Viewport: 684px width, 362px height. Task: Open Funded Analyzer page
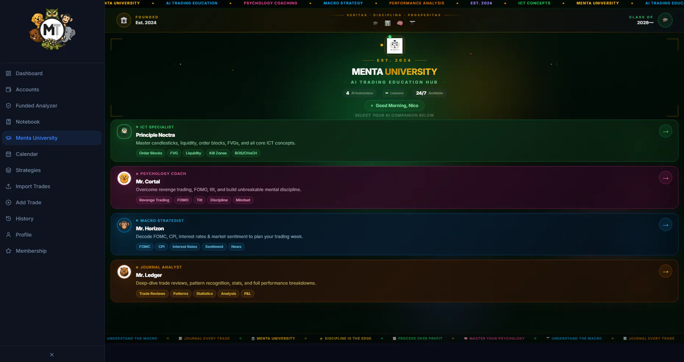51,106
